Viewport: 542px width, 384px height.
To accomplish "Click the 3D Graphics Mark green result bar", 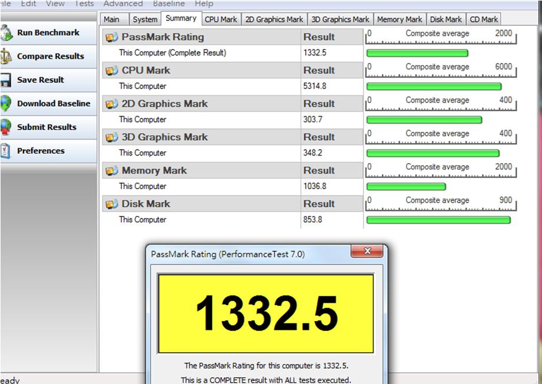I will tap(433, 153).
